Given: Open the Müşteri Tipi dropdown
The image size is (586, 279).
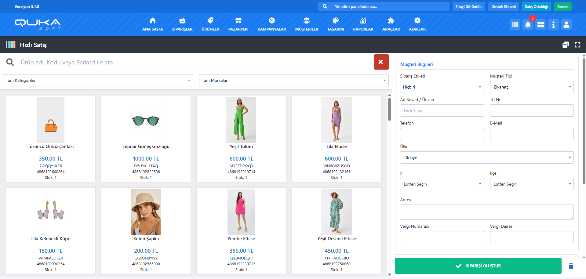Looking at the screenshot, I should (x=531, y=87).
